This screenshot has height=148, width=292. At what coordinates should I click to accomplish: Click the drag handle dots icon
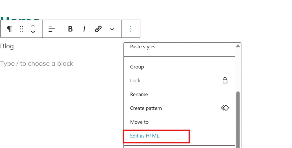[21, 29]
